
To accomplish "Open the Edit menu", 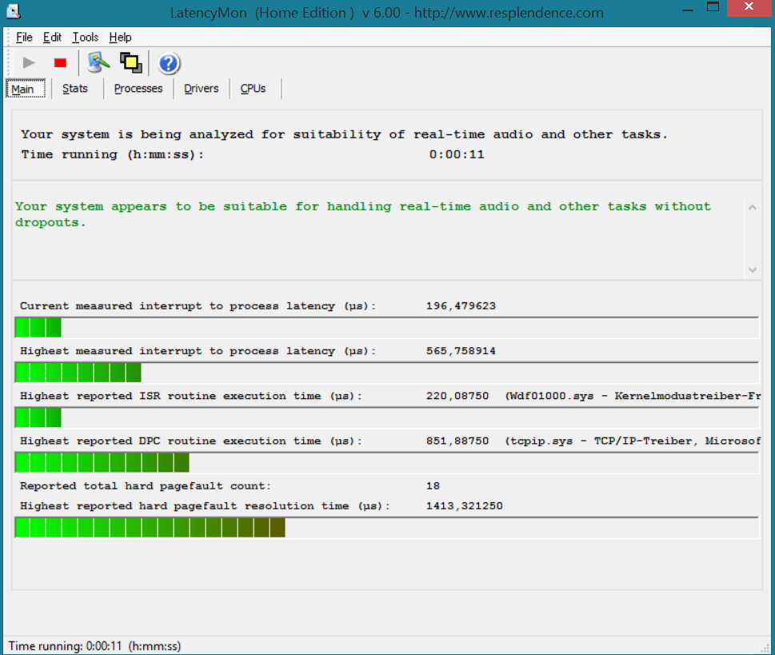I will click(x=52, y=37).
